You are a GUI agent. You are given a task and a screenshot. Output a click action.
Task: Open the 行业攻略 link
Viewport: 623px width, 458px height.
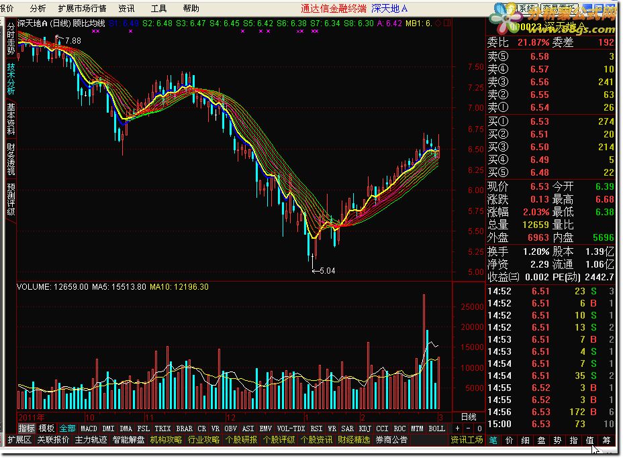pos(203,440)
